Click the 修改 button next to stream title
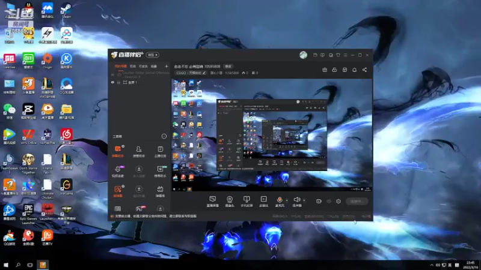The image size is (481, 270). tap(228, 66)
